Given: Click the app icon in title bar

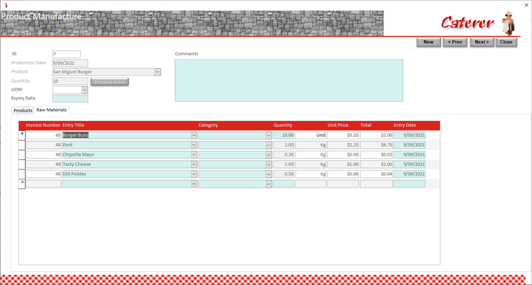Looking at the screenshot, I should tap(6, 5).
